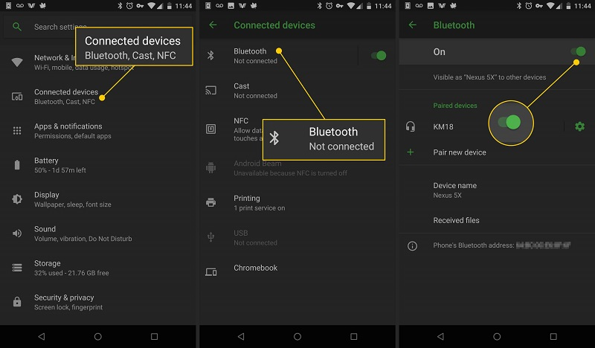Open Battery 50% - 1d 57m left entry
Viewport: 595px width, 348px height.
click(x=98, y=165)
